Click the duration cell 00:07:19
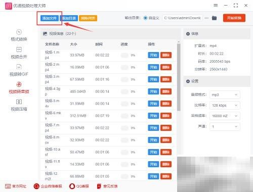 [102, 116]
